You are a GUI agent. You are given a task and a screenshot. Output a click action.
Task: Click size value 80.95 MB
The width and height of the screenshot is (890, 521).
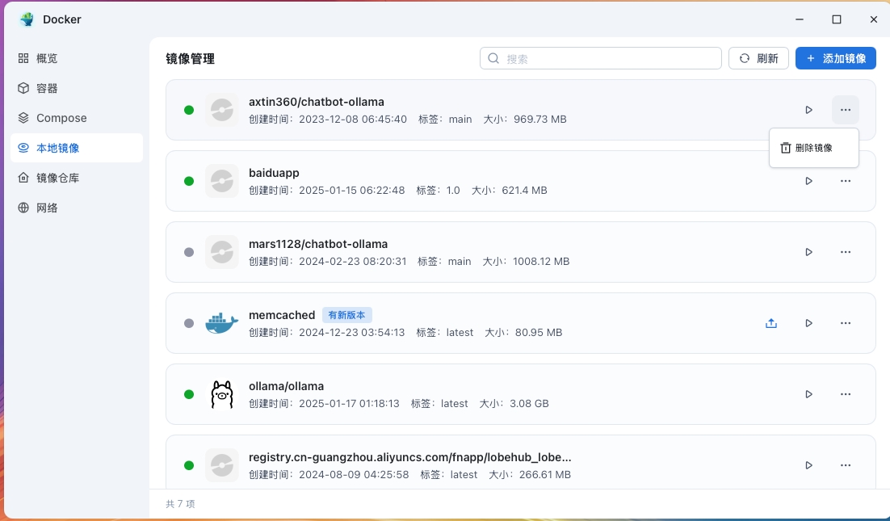(x=539, y=333)
